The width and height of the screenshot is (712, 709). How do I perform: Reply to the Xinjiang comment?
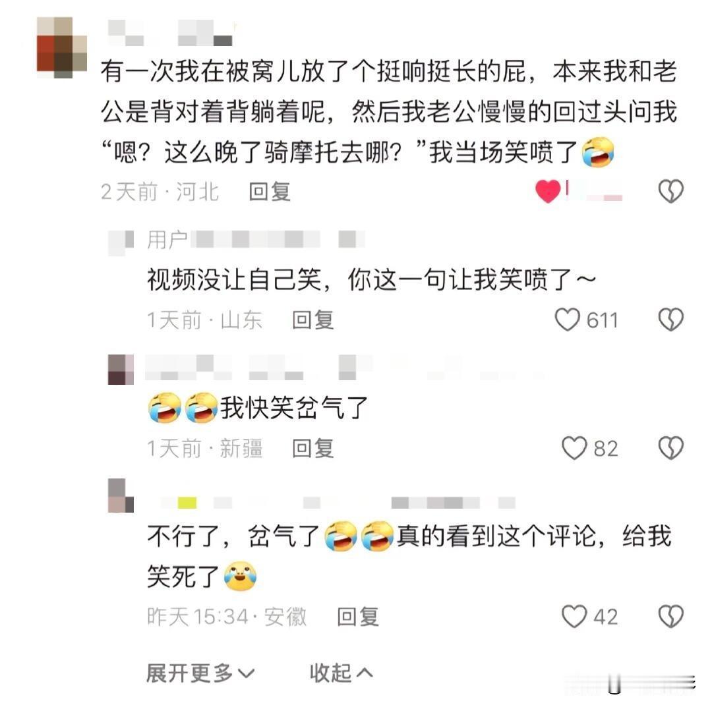(313, 449)
